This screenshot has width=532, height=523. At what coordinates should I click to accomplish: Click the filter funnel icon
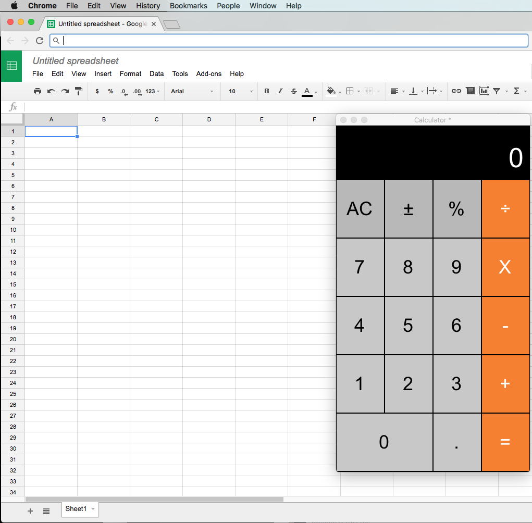point(497,91)
